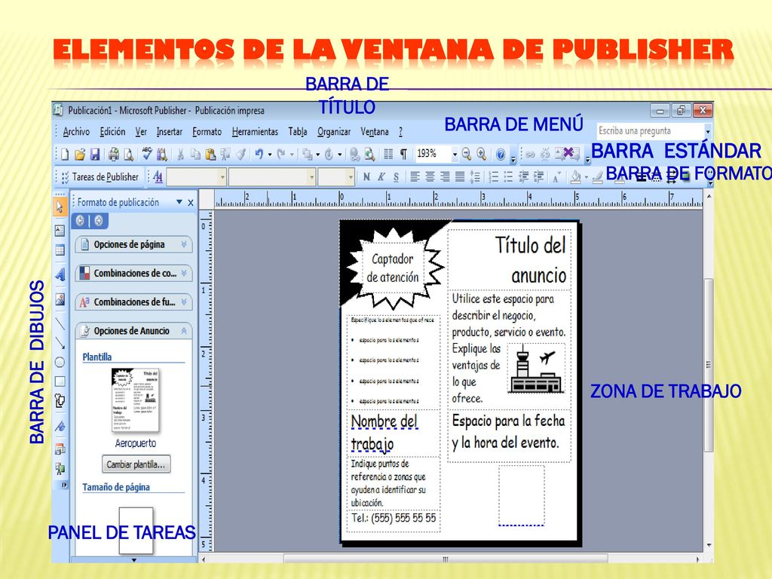Toggle bold N formatting
The image size is (772, 579).
pos(366,176)
